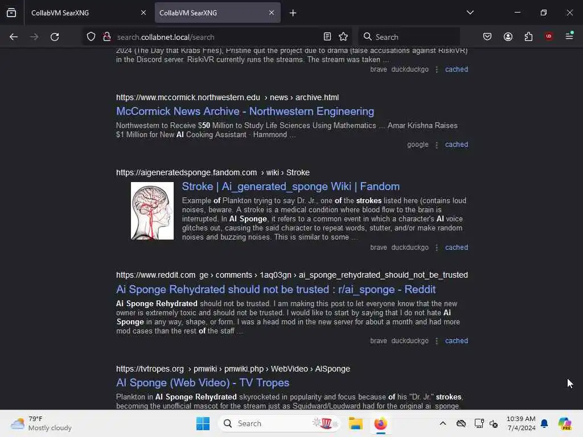Screen dimensions: 583x437
Task: Switch to the first CollabVM SearXNG tab
Action: (x=88, y=13)
